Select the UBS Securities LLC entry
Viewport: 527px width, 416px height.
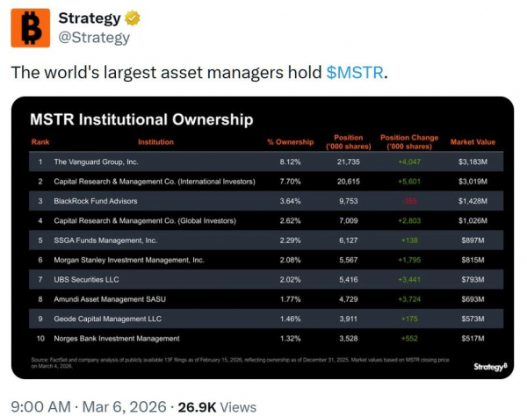pos(88,279)
